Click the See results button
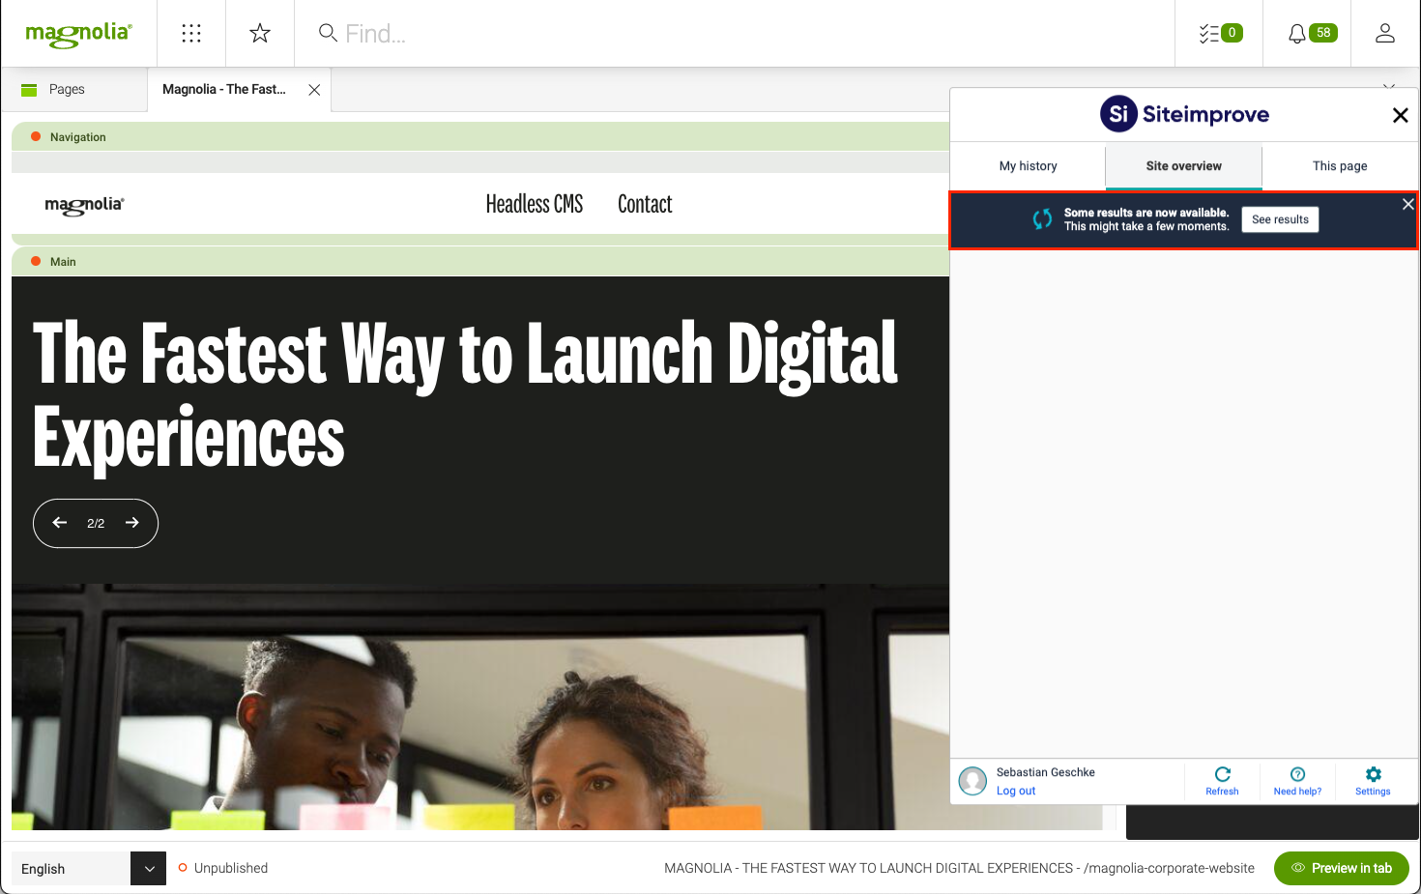 point(1280,219)
